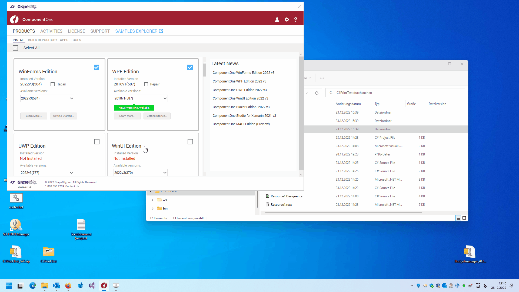
Task: Select the C1PrintTest folder on desktop
Action: (x=49, y=254)
